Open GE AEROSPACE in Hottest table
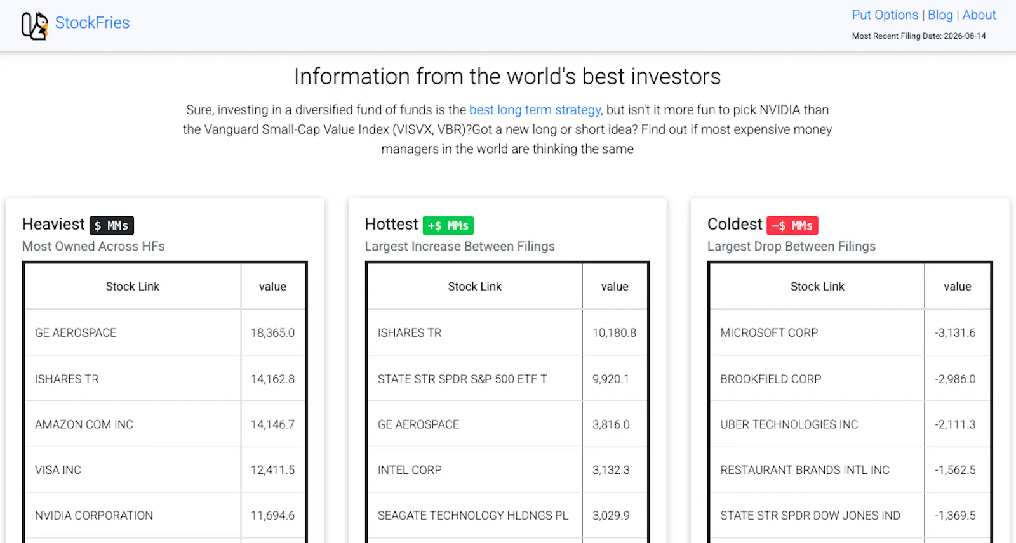This screenshot has height=543, width=1016. point(418,424)
